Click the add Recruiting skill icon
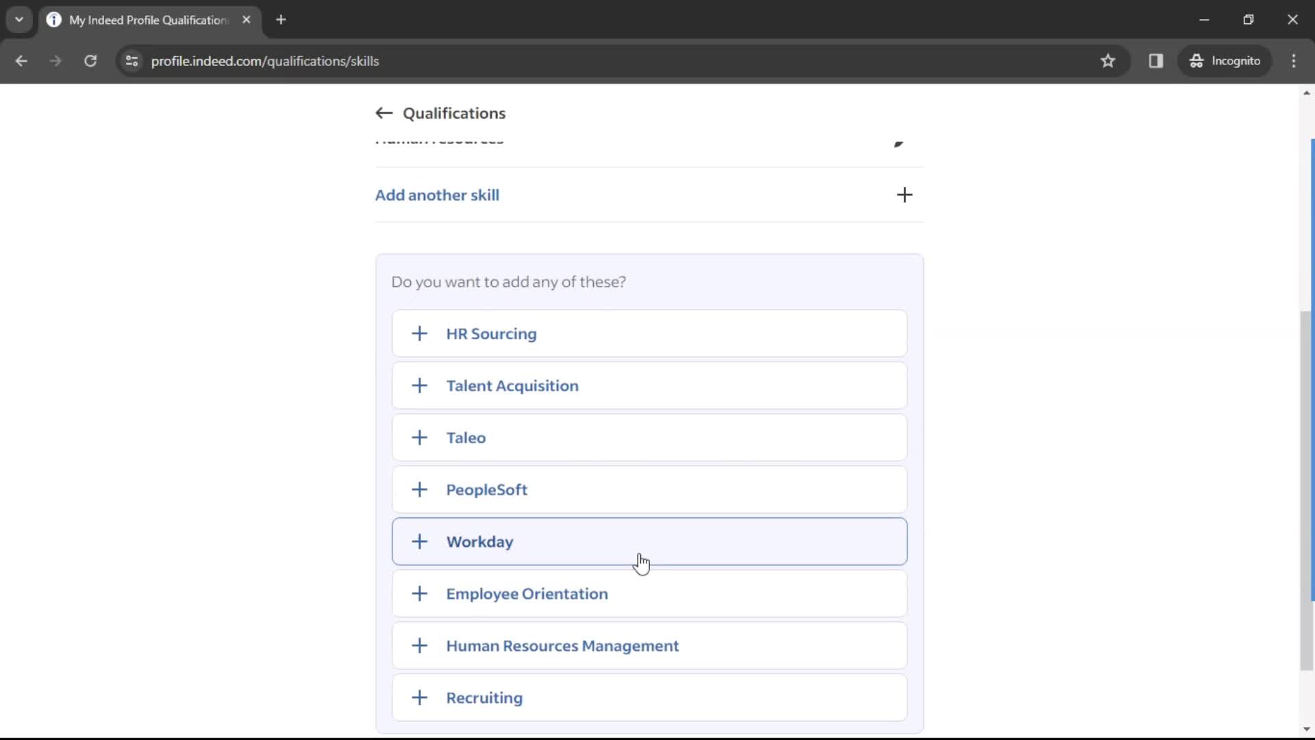Viewport: 1315px width, 740px height. (420, 698)
